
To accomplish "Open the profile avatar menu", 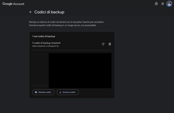I will pyautogui.click(x=169, y=4).
